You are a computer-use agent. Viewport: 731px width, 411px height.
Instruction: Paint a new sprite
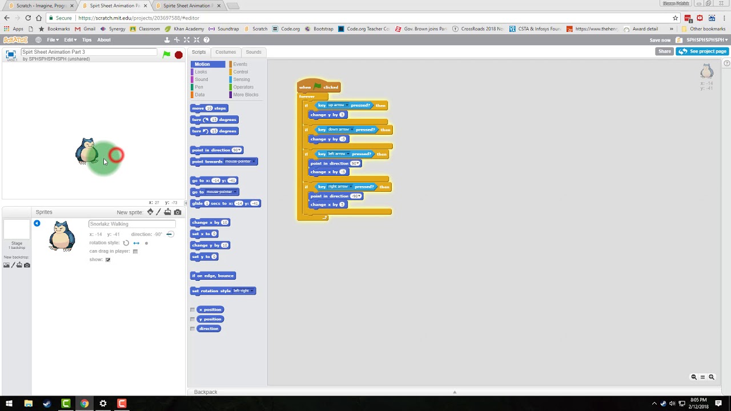click(x=159, y=212)
